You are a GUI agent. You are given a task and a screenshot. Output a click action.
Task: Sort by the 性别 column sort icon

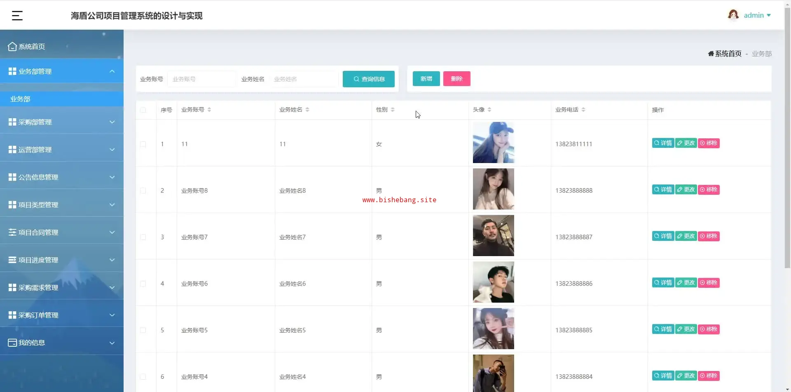(x=393, y=110)
